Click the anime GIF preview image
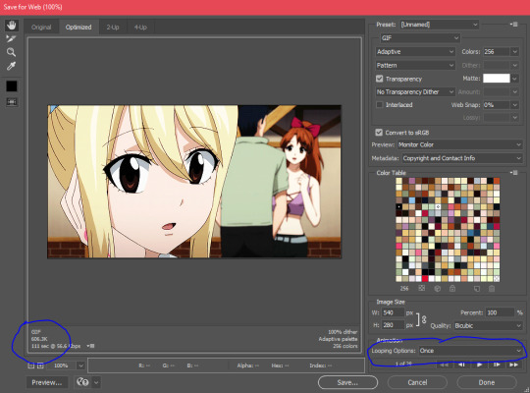Viewport: 530px width, 393px height. [194, 182]
